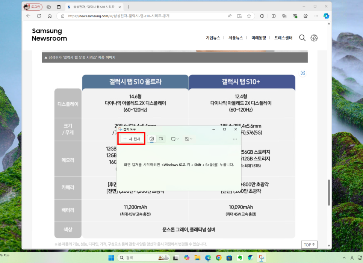Viewport: 363px width, 263px height.
Task: View site information lock icon
Action: tap(62, 16)
